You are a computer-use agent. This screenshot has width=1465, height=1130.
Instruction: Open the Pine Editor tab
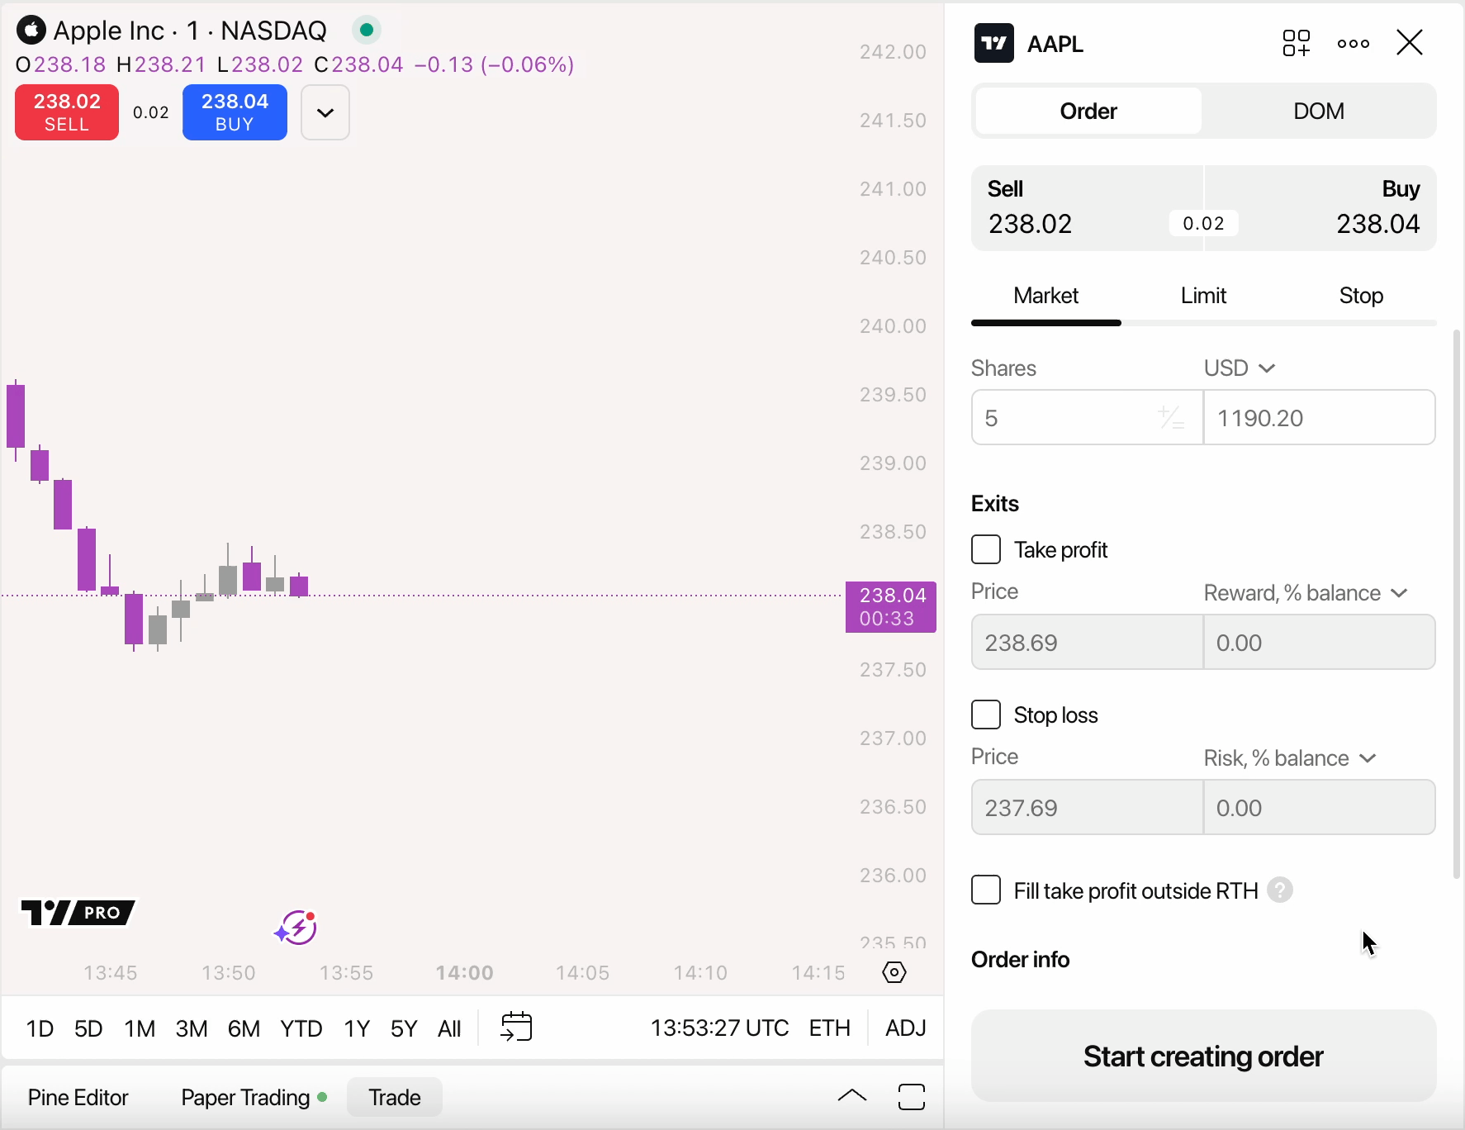78,1098
